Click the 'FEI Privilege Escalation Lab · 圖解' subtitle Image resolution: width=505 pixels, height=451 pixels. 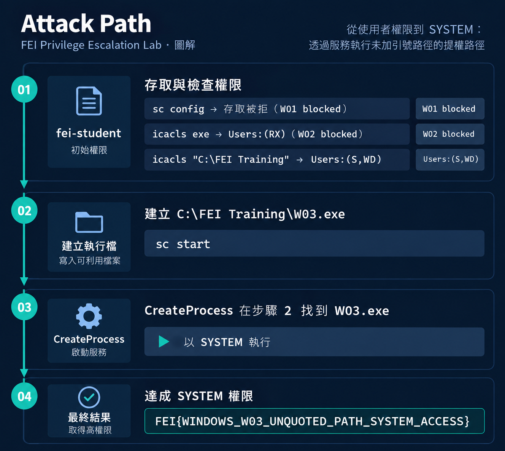pos(108,45)
